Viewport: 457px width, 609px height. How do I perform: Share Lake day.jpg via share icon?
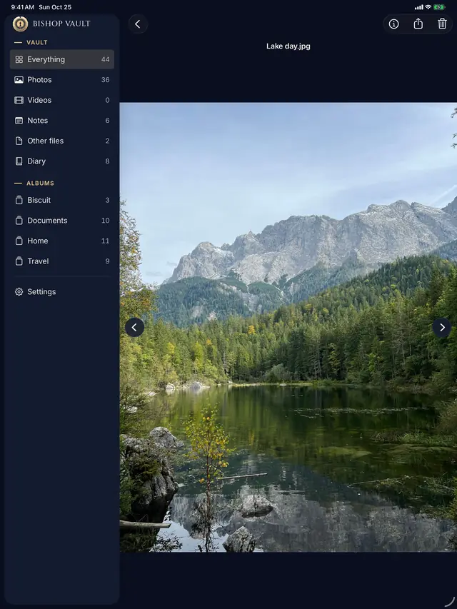(x=418, y=24)
